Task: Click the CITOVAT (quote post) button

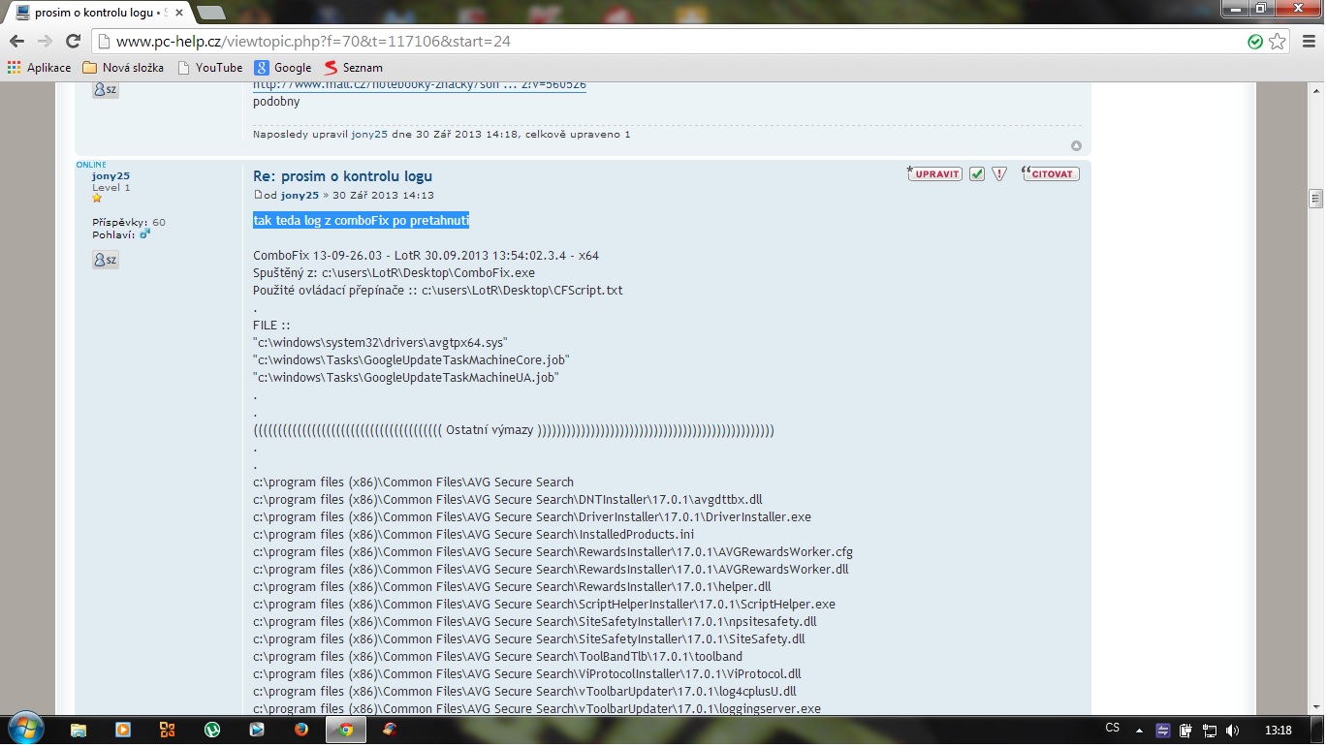Action: tap(1051, 173)
